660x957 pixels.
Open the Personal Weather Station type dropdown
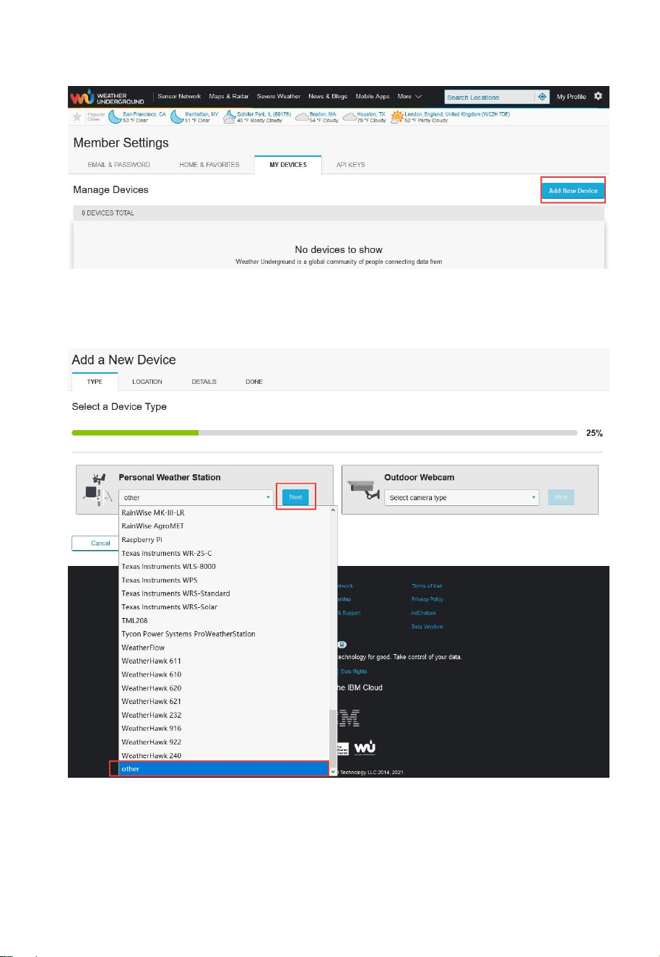point(196,497)
